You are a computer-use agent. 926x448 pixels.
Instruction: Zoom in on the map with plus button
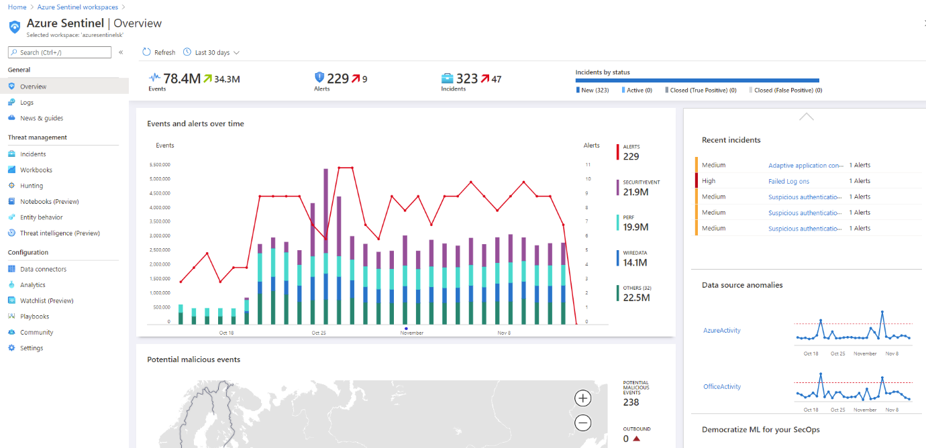[x=583, y=398]
